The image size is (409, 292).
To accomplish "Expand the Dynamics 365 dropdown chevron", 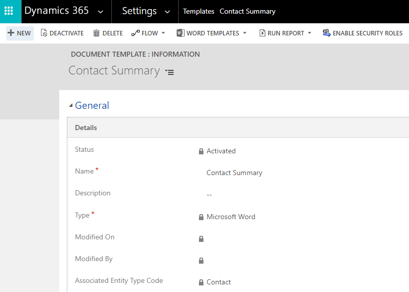I will 100,12.
